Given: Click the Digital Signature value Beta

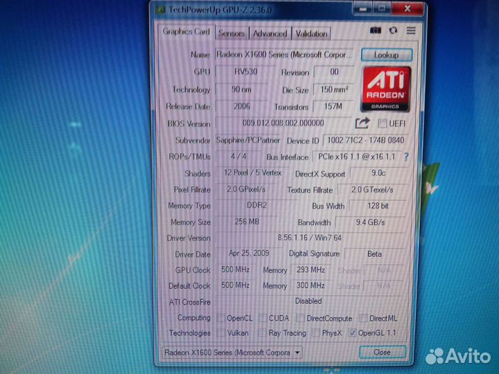Looking at the screenshot, I should pyautogui.click(x=374, y=253).
